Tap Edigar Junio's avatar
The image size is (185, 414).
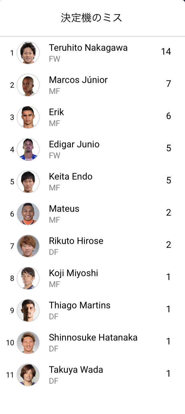[28, 149]
